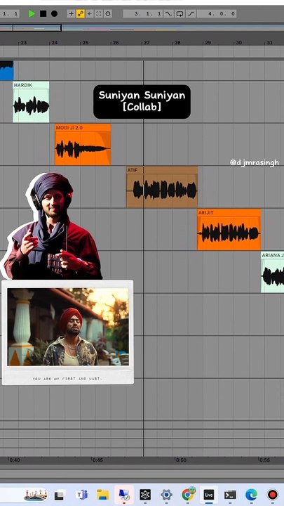Click the Arrangement Record button
284x506 pixels.
pos(55,13)
